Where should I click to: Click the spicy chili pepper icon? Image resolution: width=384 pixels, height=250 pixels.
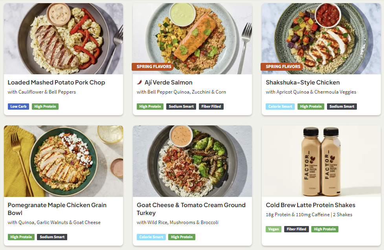click(140, 83)
